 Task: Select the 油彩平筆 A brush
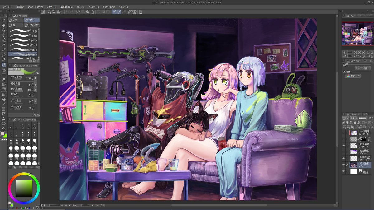(x=23, y=49)
